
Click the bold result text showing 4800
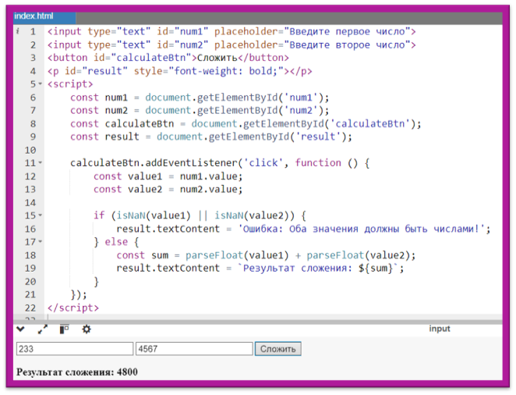77,372
